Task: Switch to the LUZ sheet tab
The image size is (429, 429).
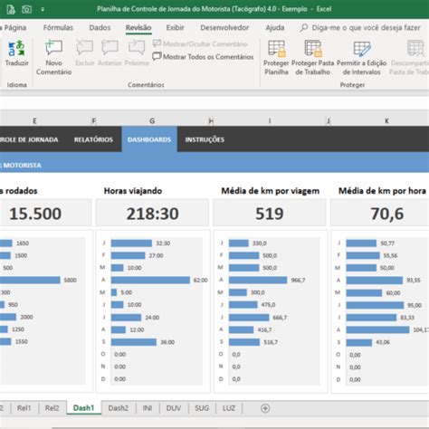Action: [229, 408]
